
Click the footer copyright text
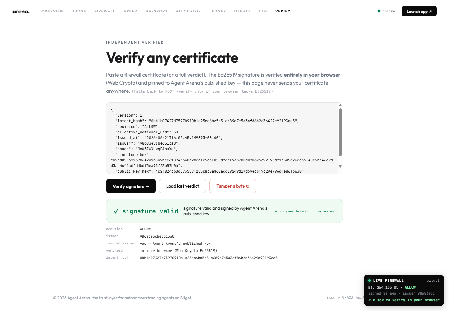pyautogui.click(x=123, y=298)
